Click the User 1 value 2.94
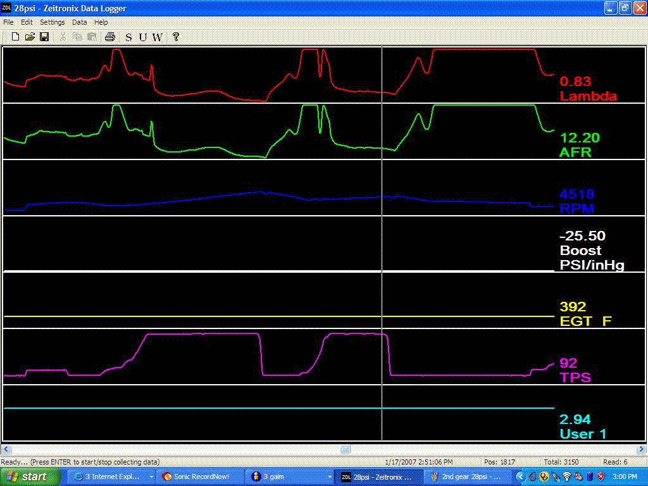 tap(575, 419)
